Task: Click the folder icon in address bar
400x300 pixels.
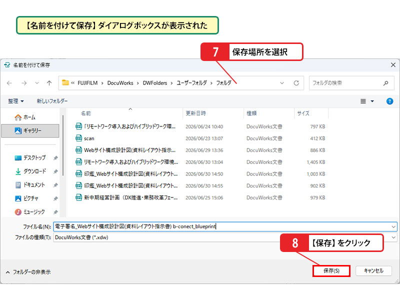Action: tap(65, 82)
